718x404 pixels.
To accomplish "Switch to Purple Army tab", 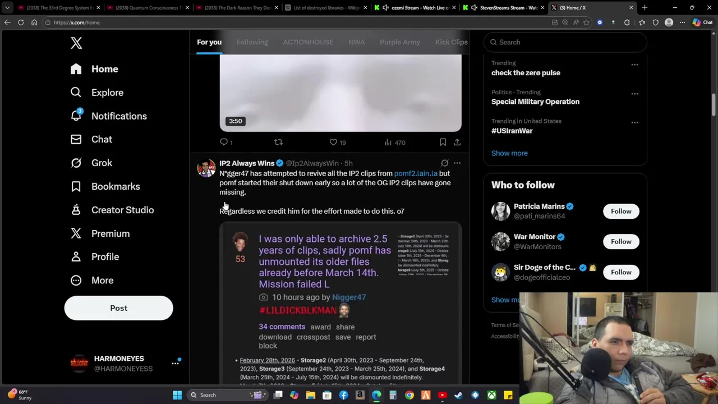I will [400, 42].
